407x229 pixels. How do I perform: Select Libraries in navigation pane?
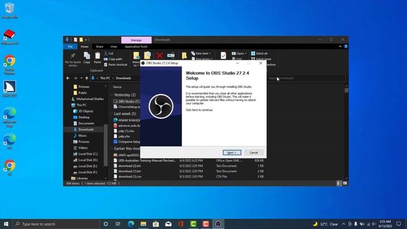click(79, 178)
